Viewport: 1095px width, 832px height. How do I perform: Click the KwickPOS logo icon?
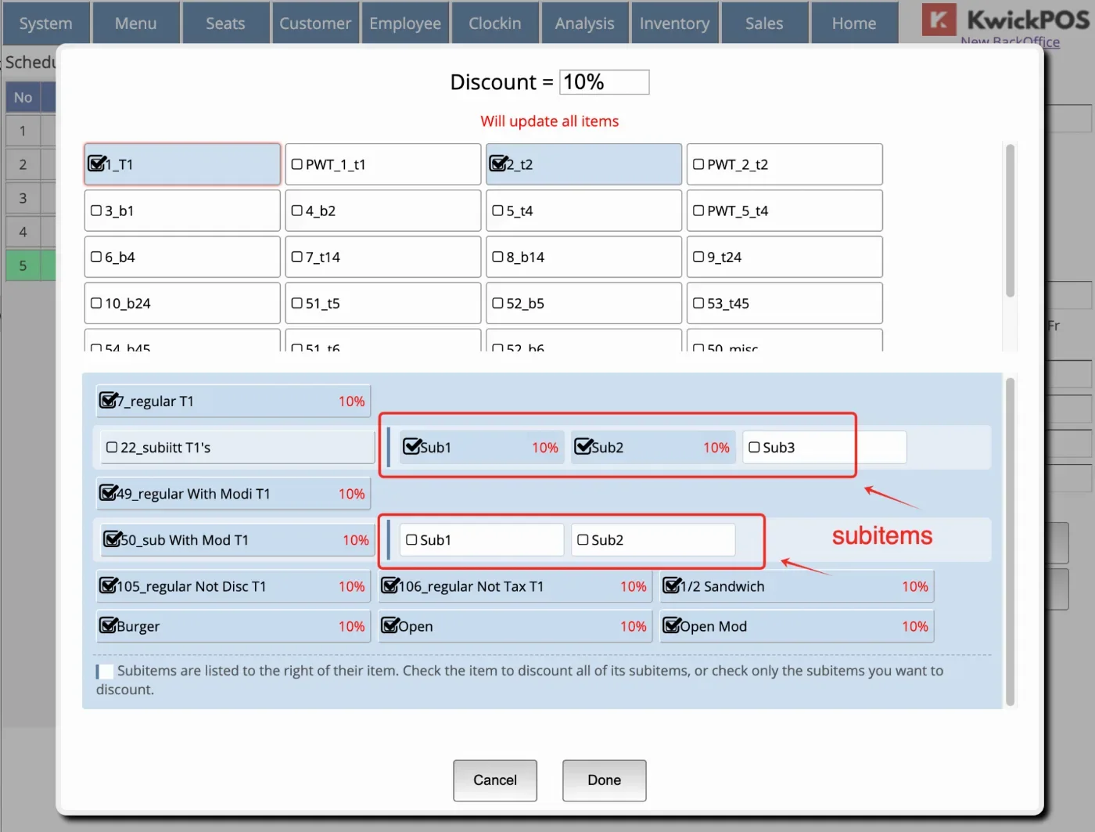(939, 20)
